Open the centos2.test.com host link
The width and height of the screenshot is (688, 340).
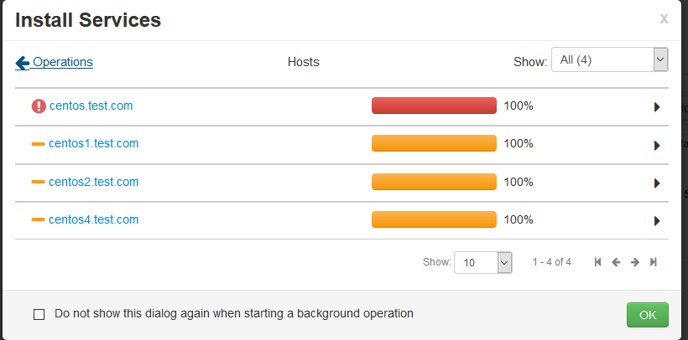coord(93,182)
